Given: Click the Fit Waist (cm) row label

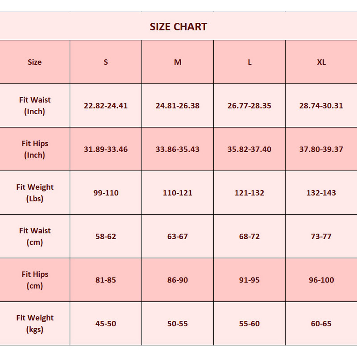Looking at the screenshot, I should 35,237.
